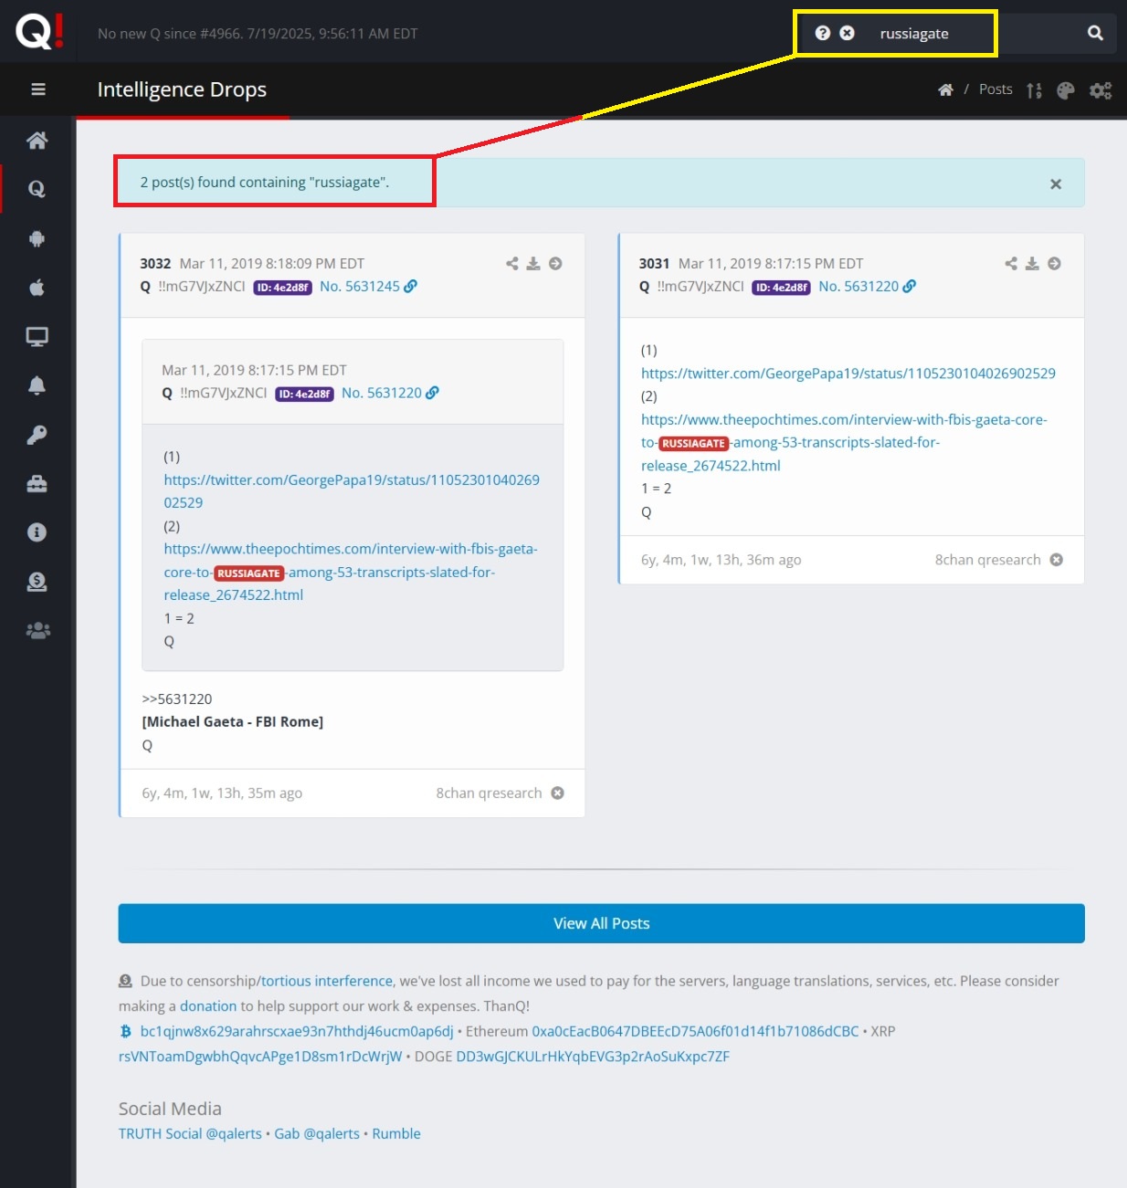Click post number 3031
The image size is (1127, 1188).
[654, 264]
